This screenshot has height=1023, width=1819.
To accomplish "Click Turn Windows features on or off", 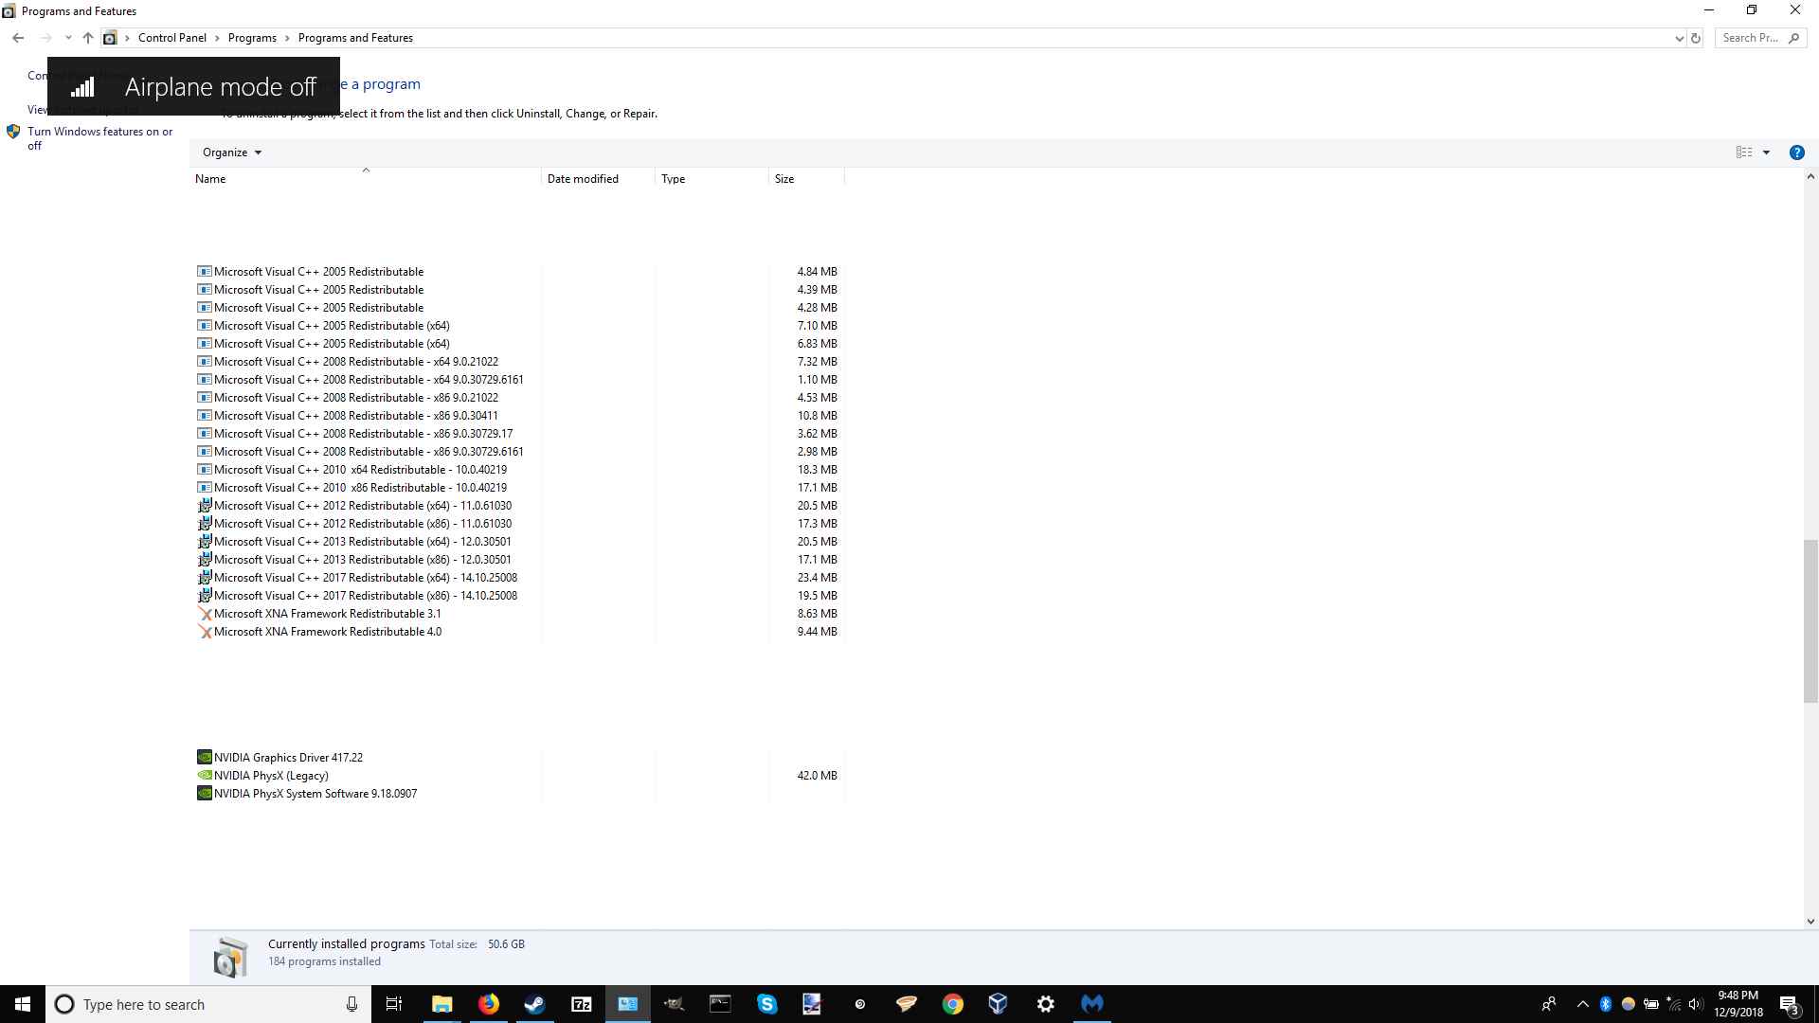I will (99, 138).
